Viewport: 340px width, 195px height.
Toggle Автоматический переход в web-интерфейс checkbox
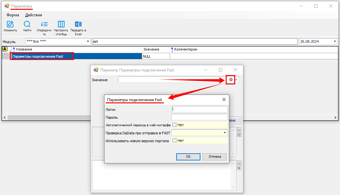click(x=175, y=125)
